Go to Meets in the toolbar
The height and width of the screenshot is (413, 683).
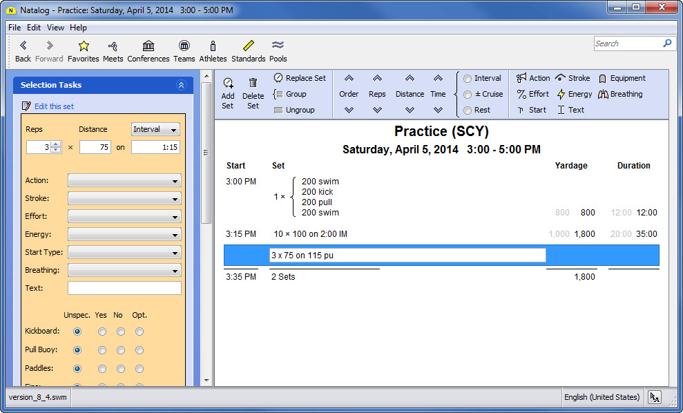coord(113,46)
